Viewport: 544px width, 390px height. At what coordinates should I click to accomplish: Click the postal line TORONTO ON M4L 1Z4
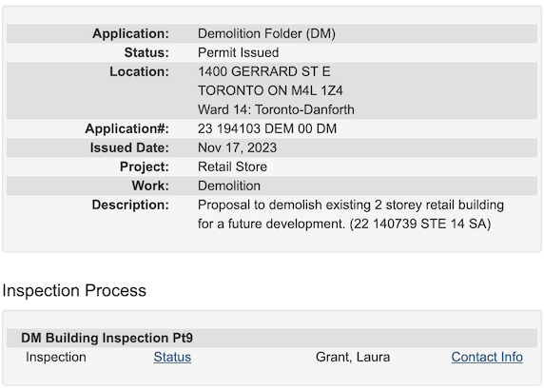pyautogui.click(x=270, y=90)
